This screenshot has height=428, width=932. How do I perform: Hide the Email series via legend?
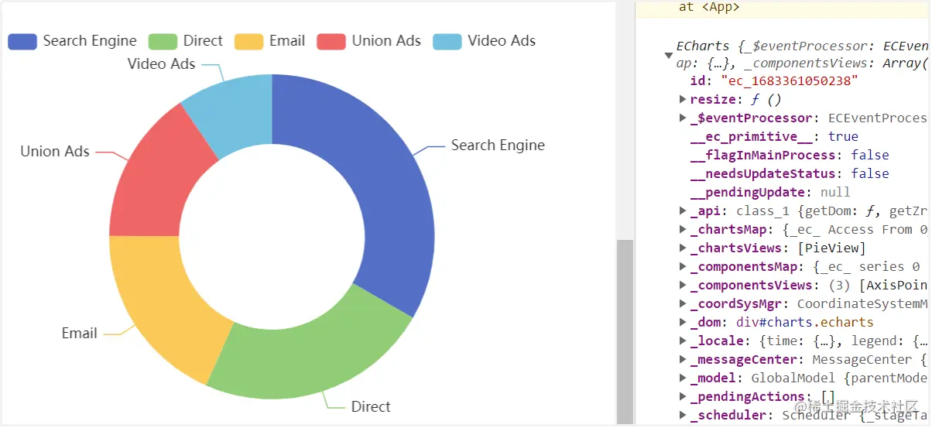[x=270, y=42]
